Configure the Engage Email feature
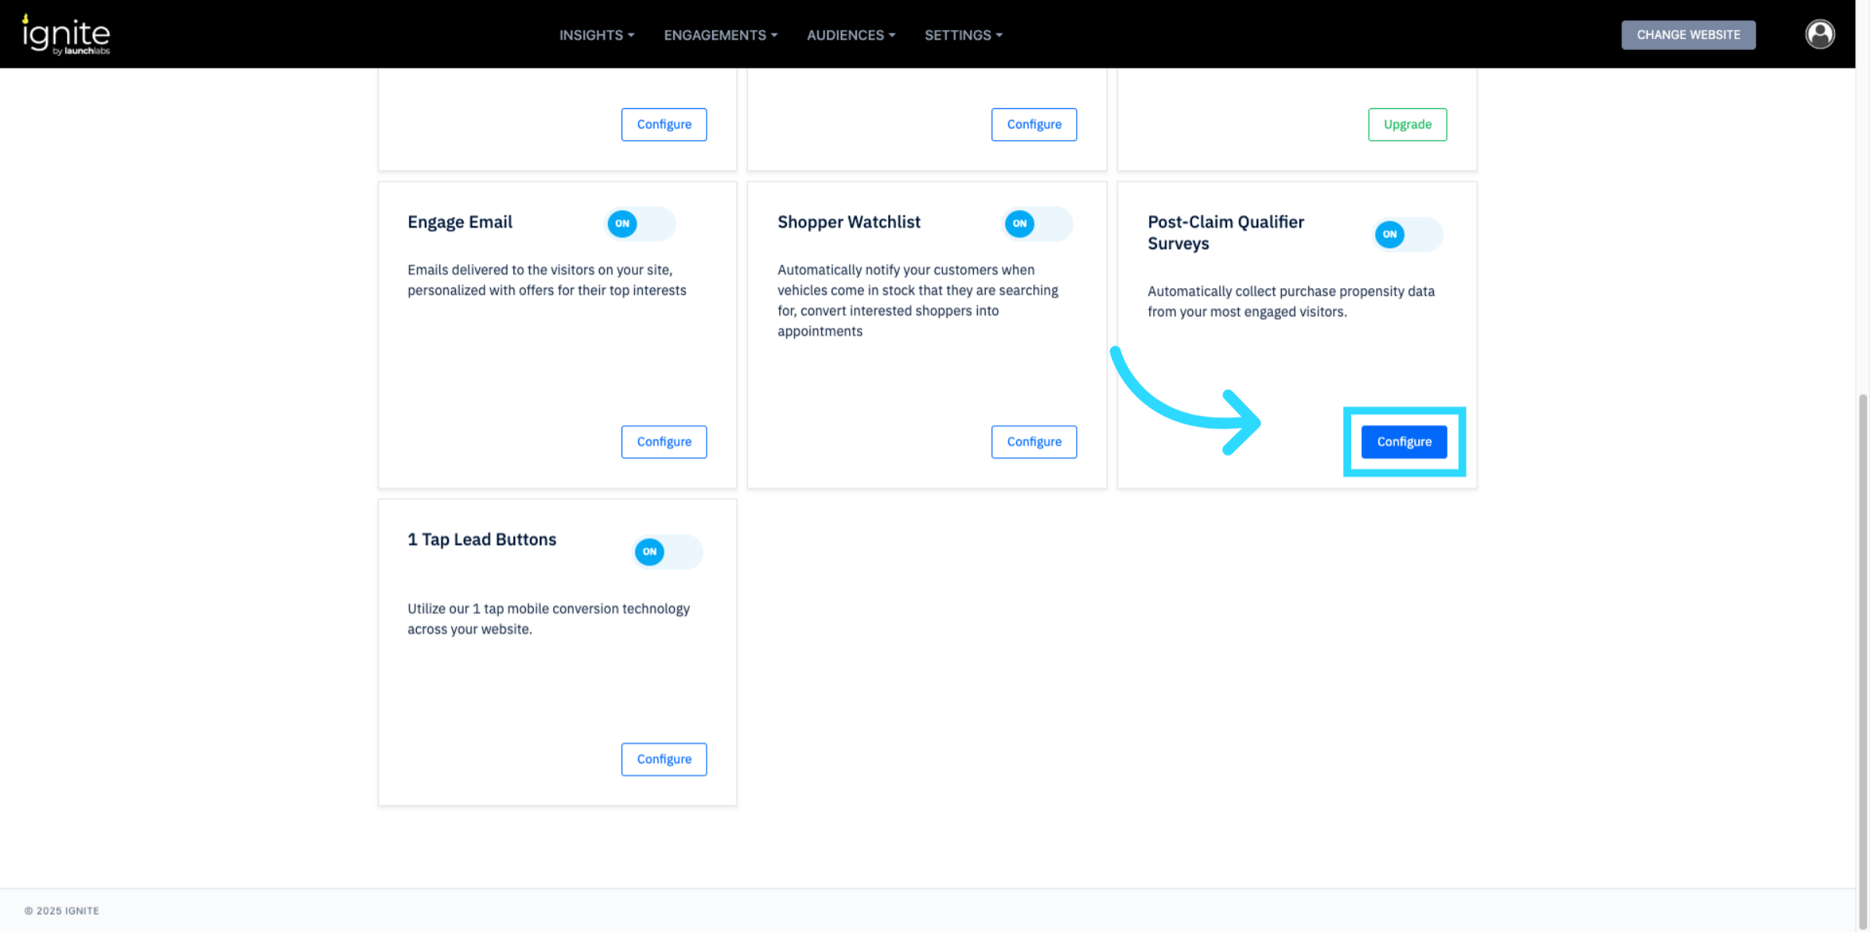 tap(663, 441)
